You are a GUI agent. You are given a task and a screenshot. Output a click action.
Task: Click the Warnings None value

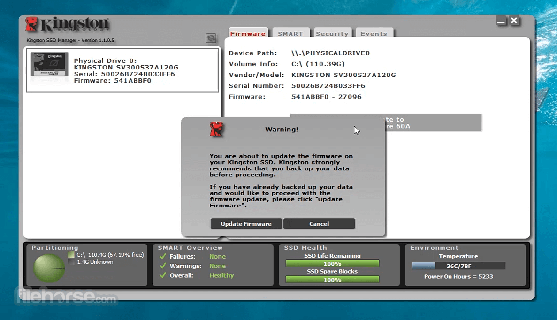click(217, 266)
